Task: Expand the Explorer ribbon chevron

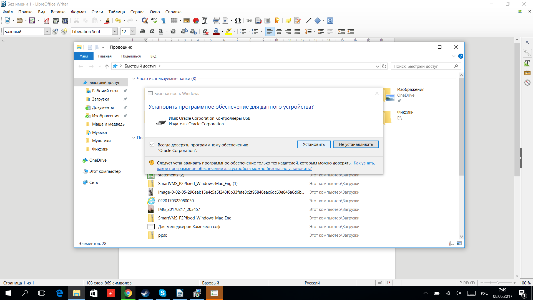Action: pos(454,56)
